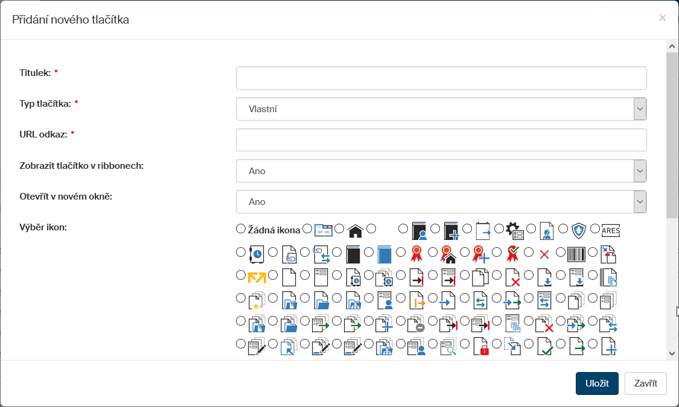
Task: Select the 'Žádná ikona' radio button
Action: point(241,229)
